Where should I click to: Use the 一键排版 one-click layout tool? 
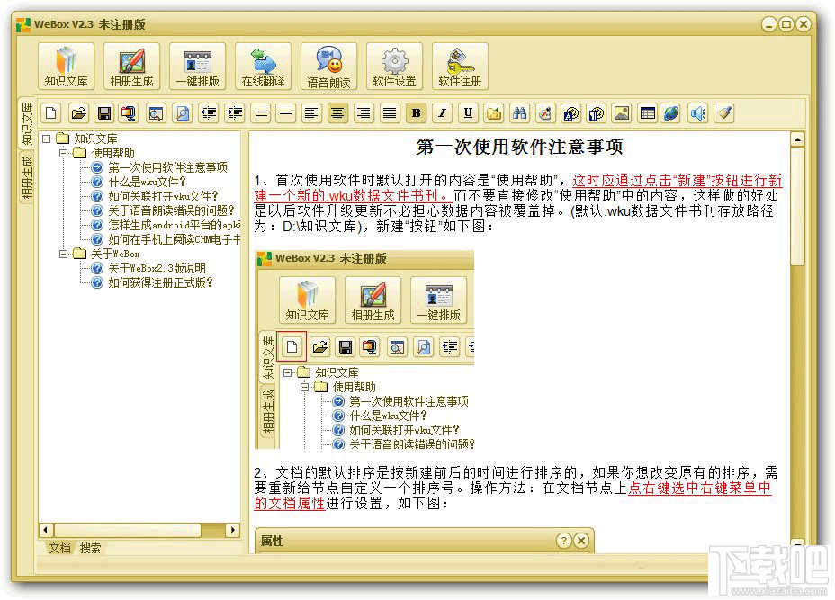(196, 65)
